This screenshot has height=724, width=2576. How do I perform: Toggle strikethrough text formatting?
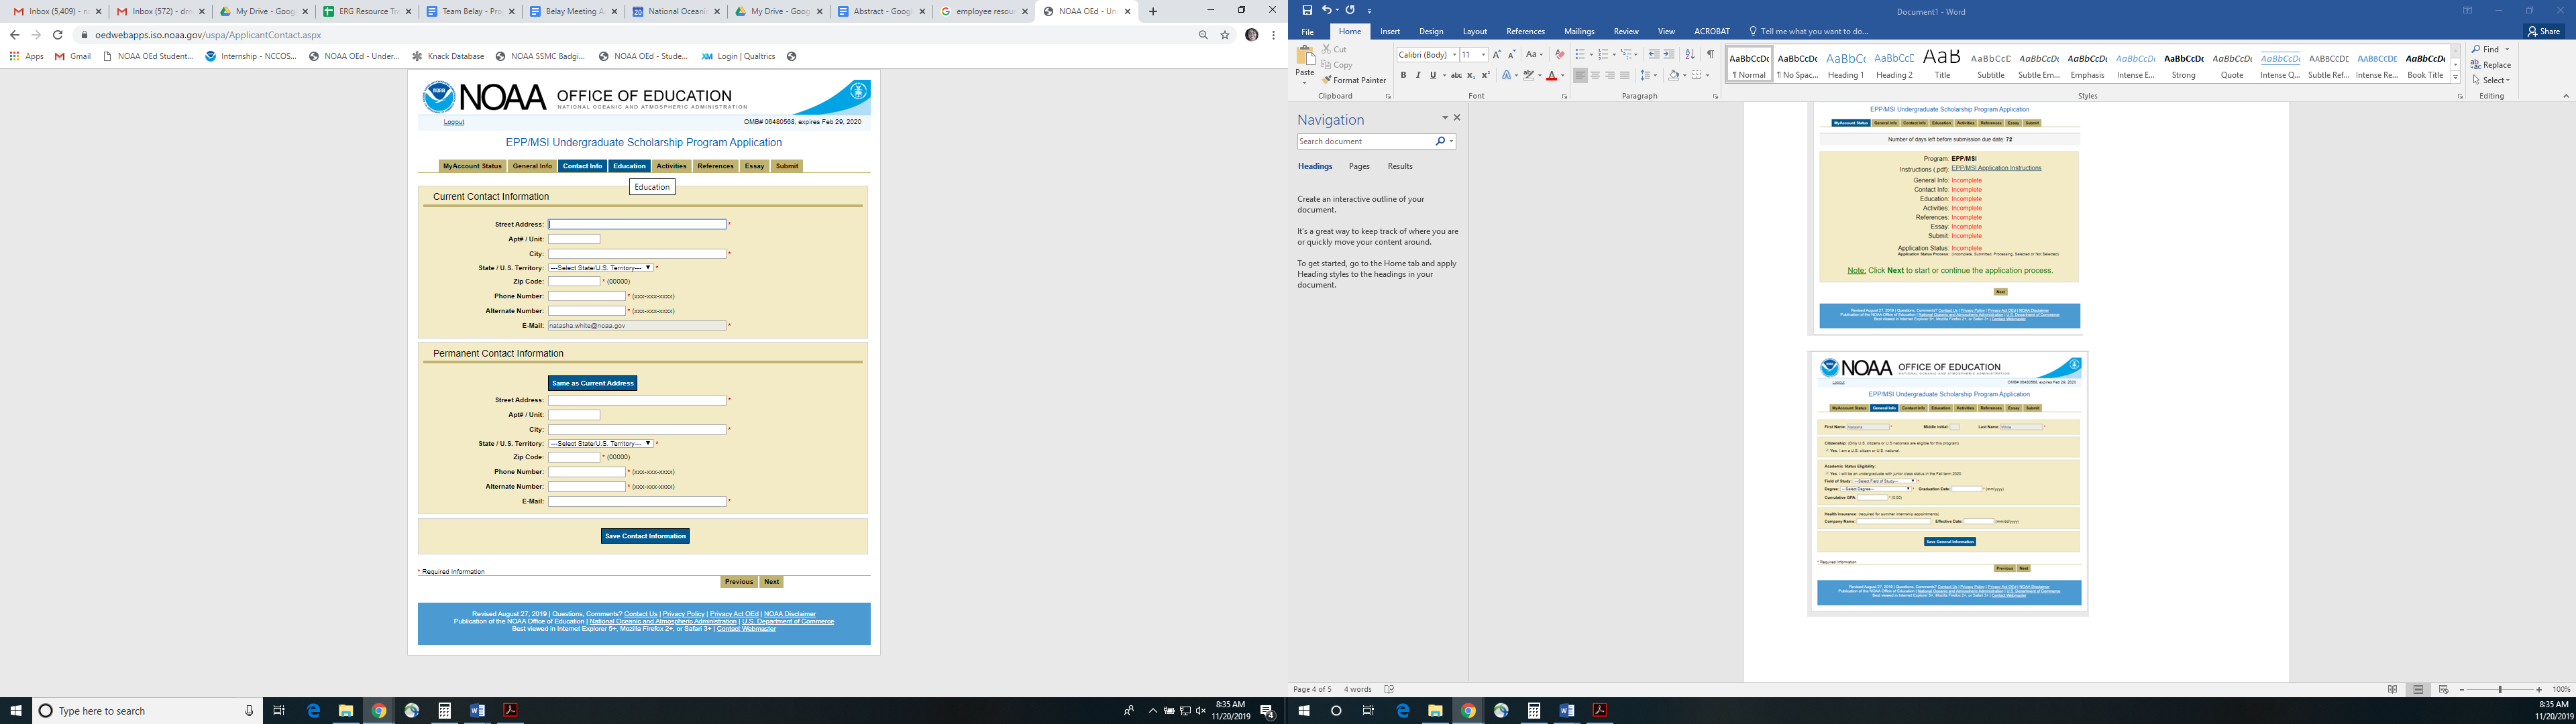(1456, 75)
